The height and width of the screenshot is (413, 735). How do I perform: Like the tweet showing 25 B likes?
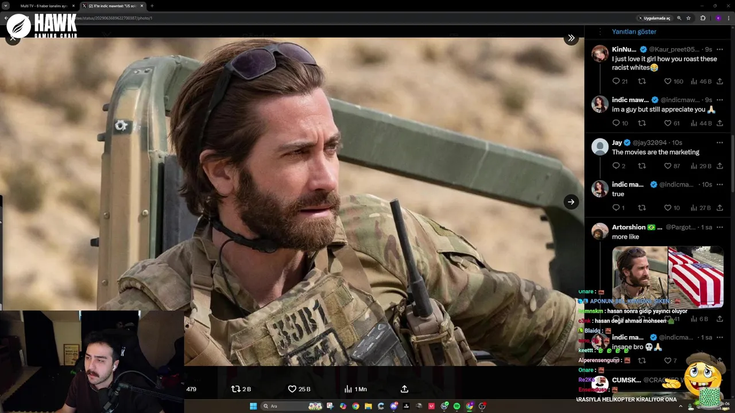pos(299,389)
